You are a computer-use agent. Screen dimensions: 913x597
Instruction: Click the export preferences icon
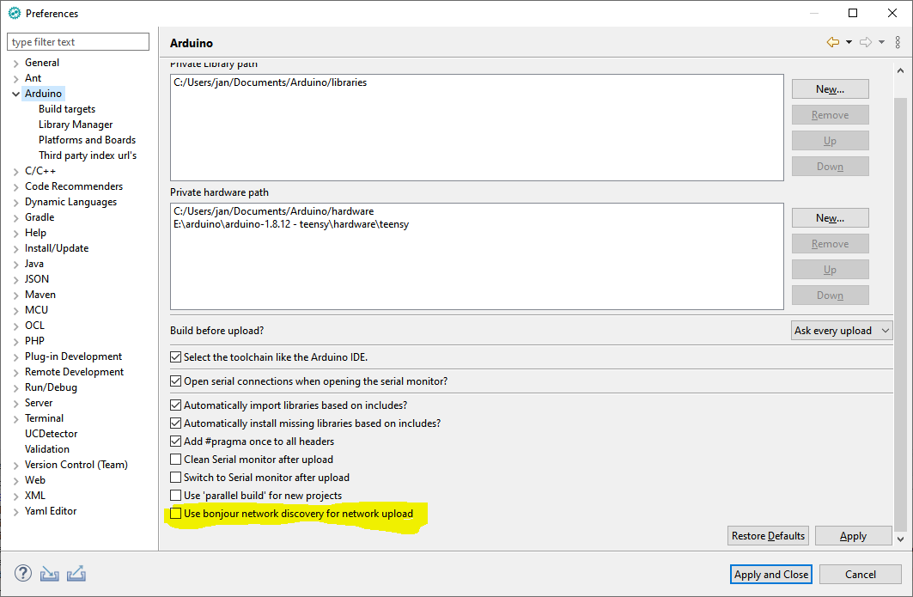coord(76,573)
